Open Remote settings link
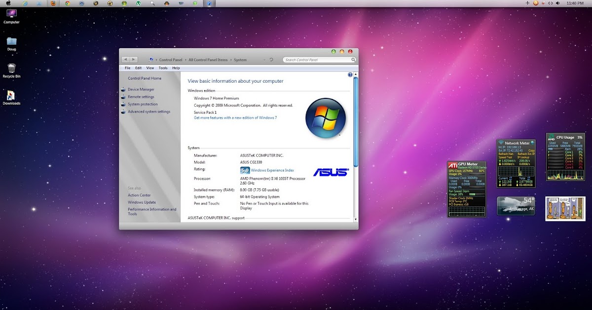 (x=141, y=97)
